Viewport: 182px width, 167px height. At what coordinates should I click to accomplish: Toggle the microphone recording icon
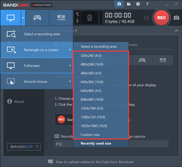[x=77, y=21]
